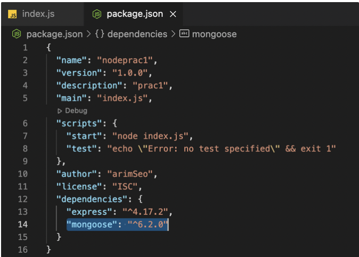Image resolution: width=359 pixels, height=257 pixels.
Task: Click the abc string icon before mongoose
Action: [x=184, y=33]
